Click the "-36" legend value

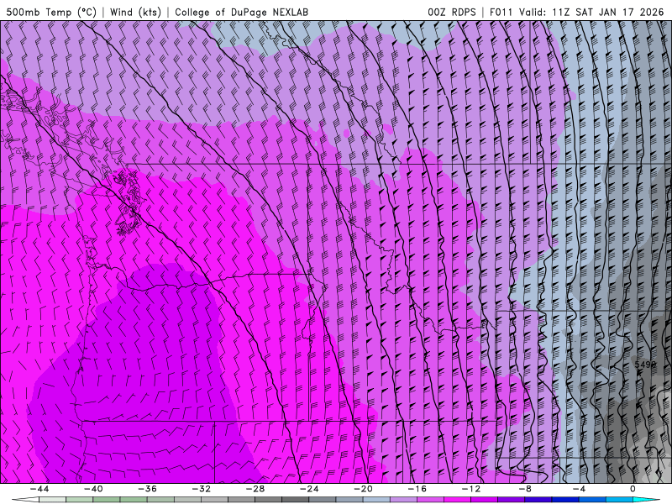click(148, 489)
